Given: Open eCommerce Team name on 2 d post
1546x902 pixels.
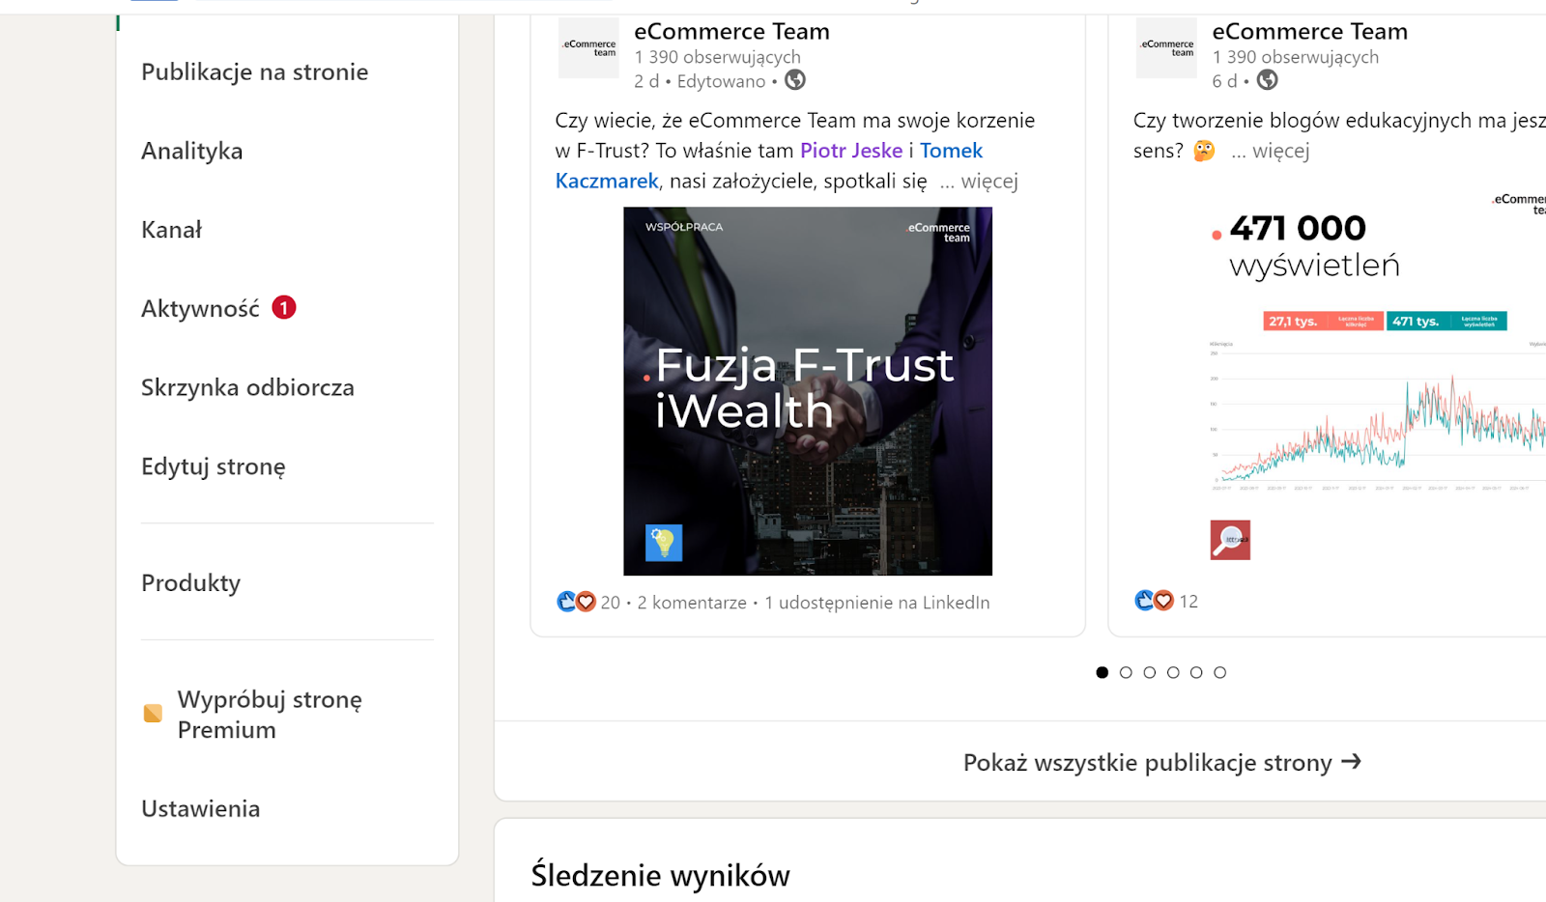Looking at the screenshot, I should pyautogui.click(x=731, y=32).
